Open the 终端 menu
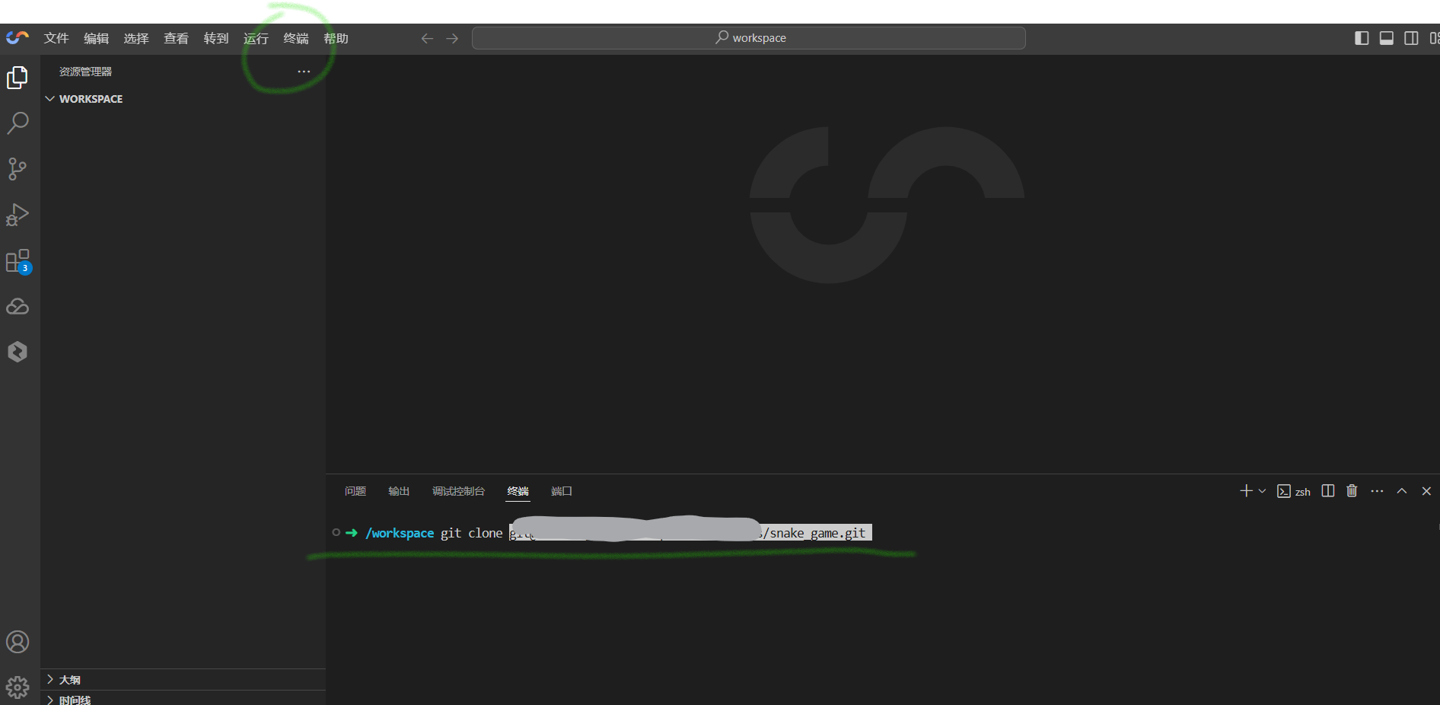The image size is (1440, 705). point(296,38)
